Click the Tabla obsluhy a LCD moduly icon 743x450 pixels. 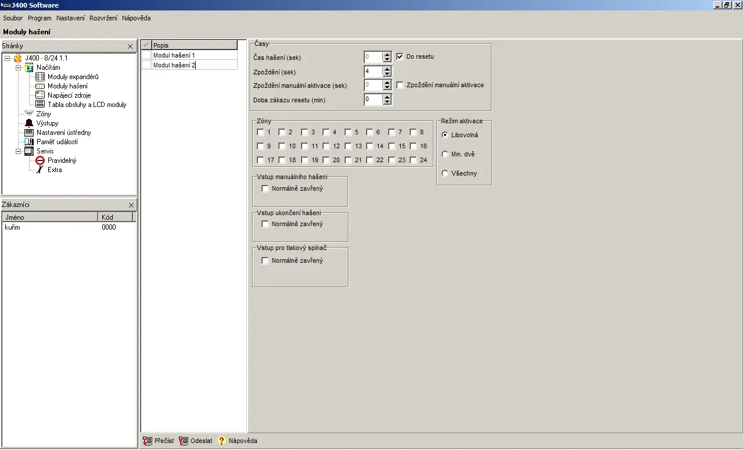(40, 105)
